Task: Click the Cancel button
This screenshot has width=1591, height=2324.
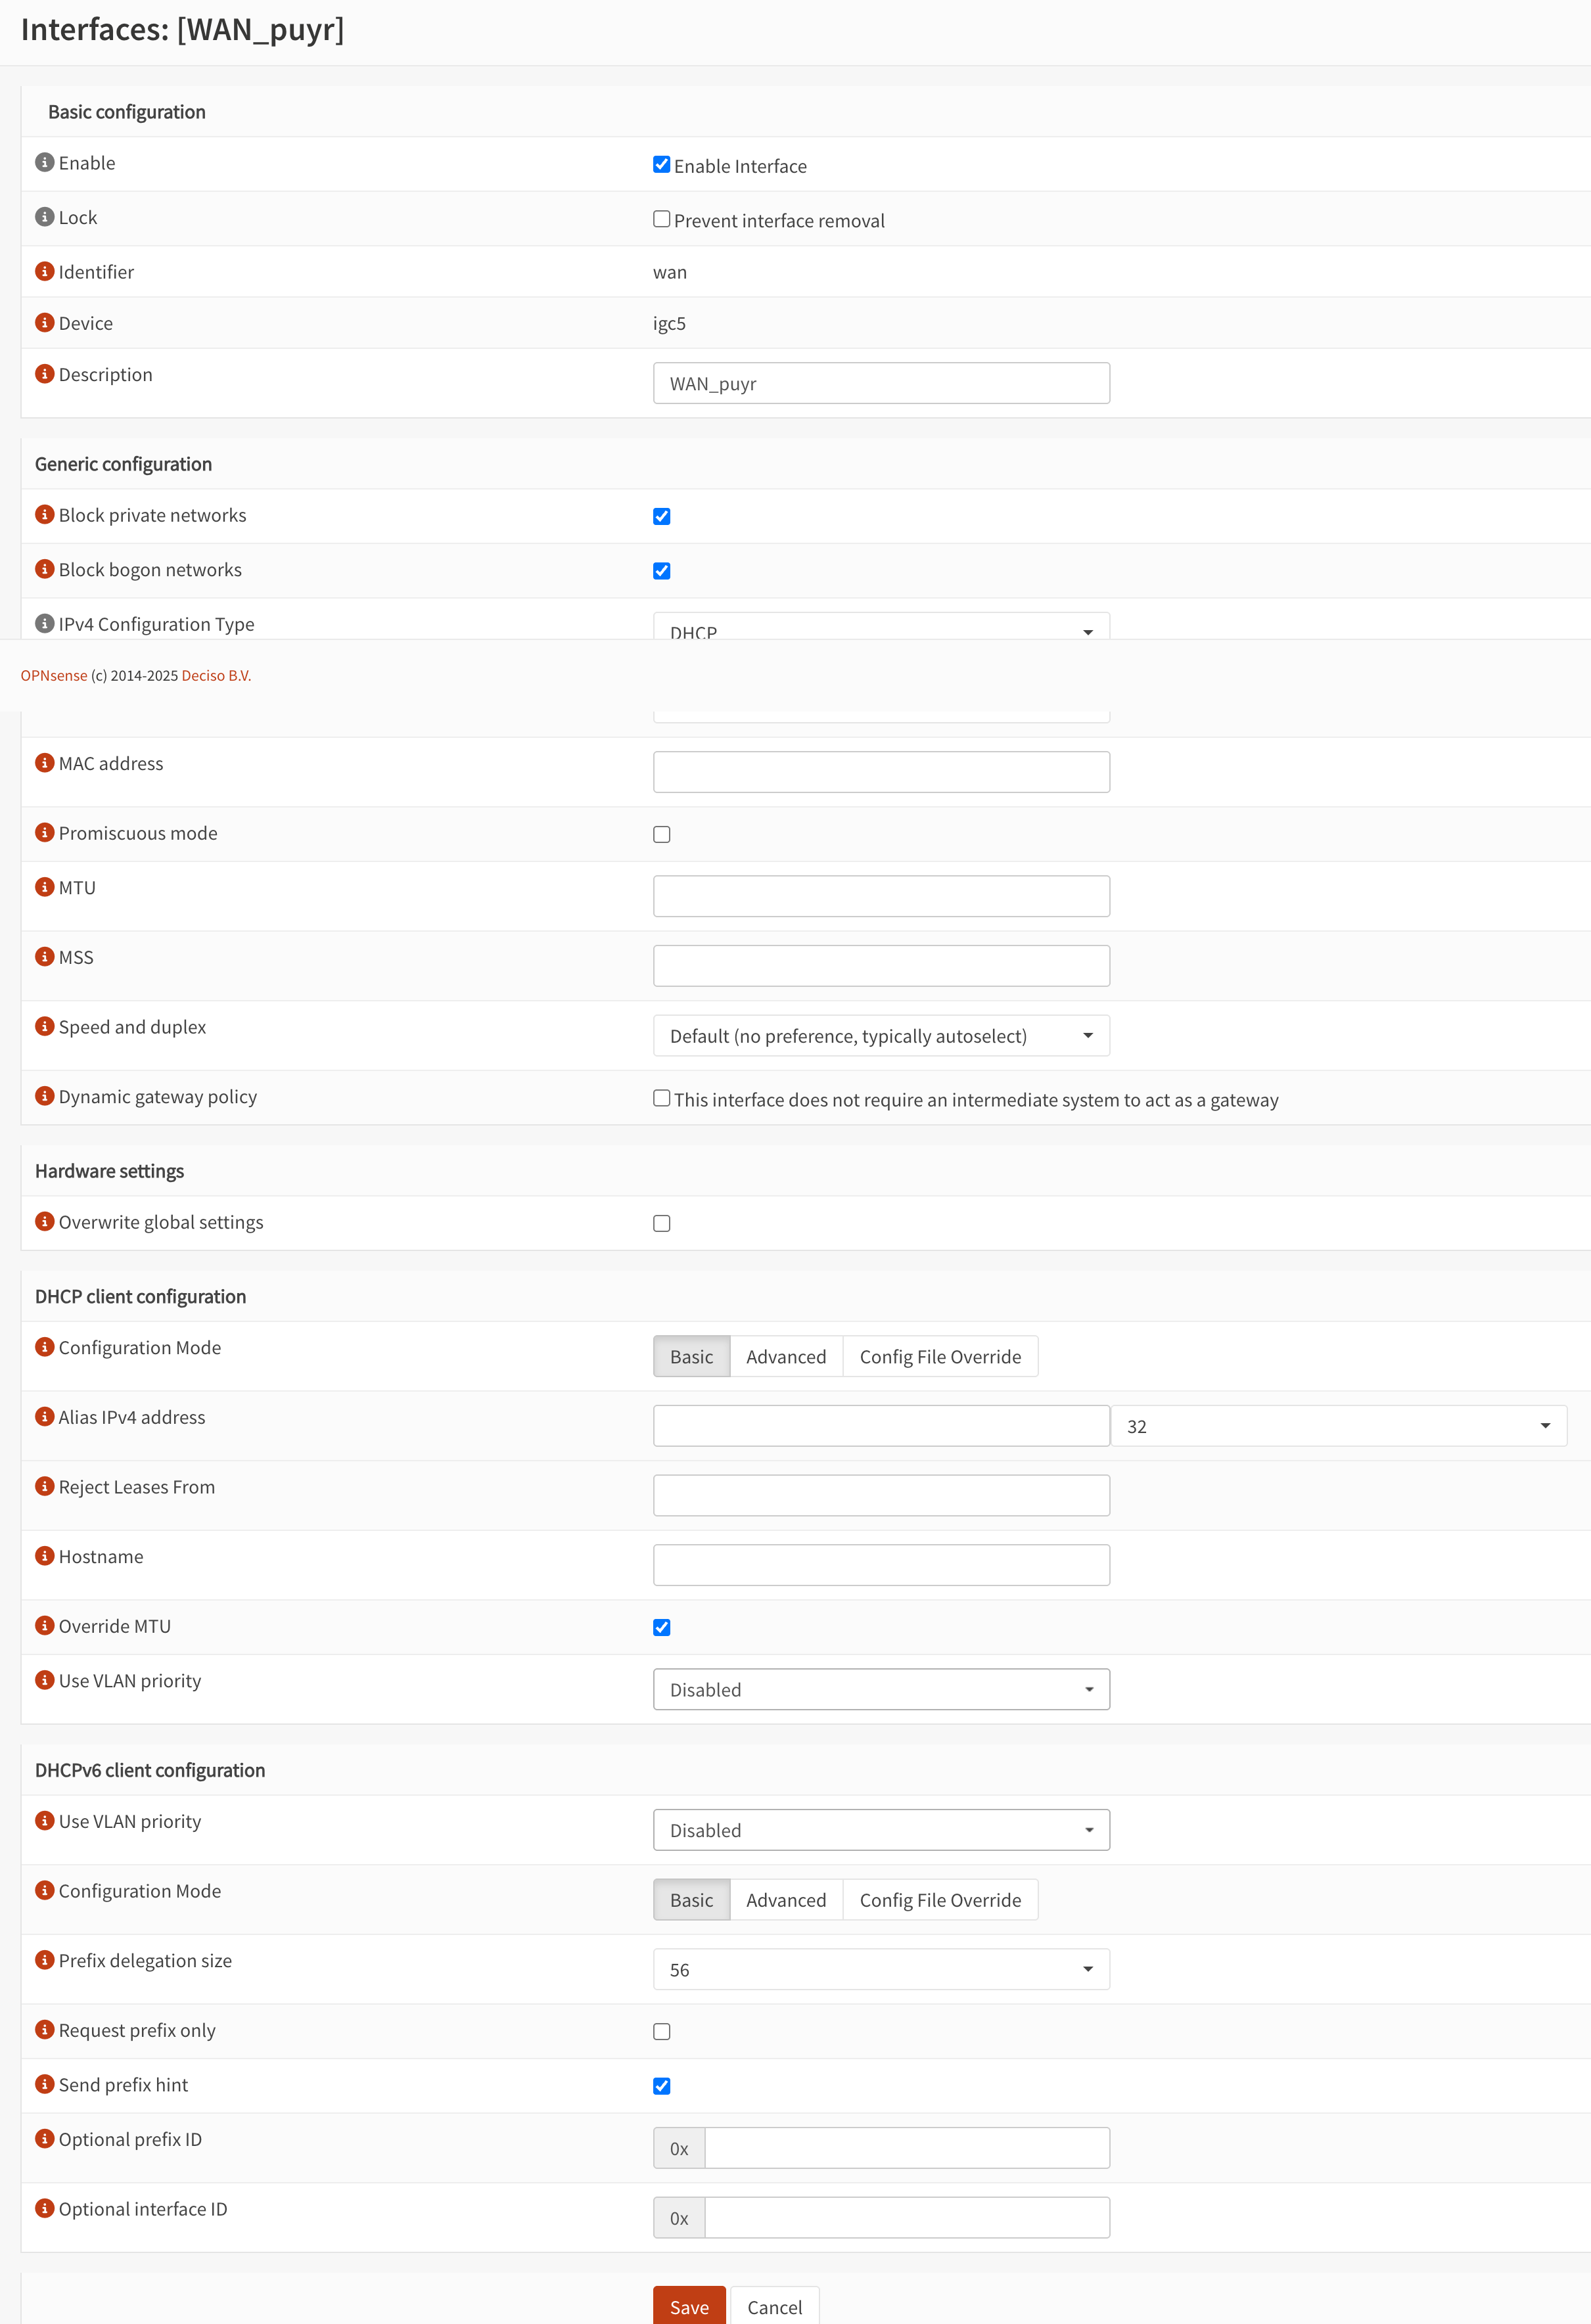Action: 774,2307
